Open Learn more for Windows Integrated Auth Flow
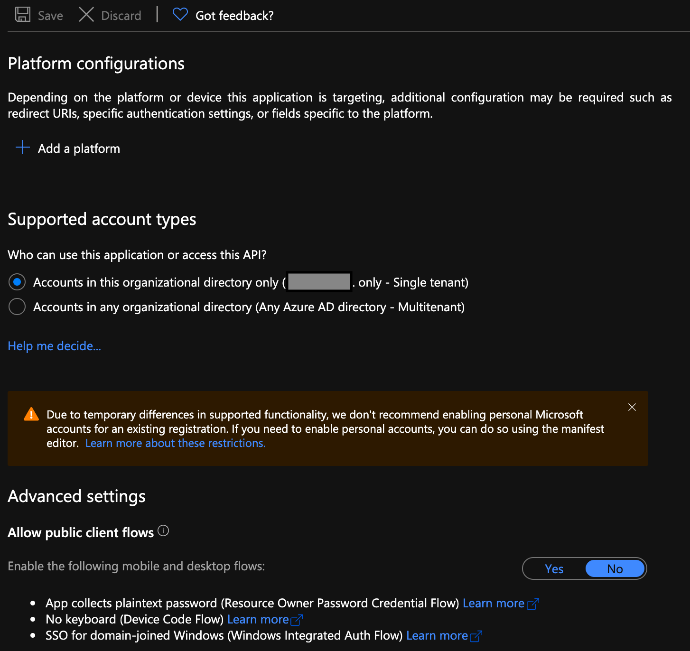 point(437,635)
